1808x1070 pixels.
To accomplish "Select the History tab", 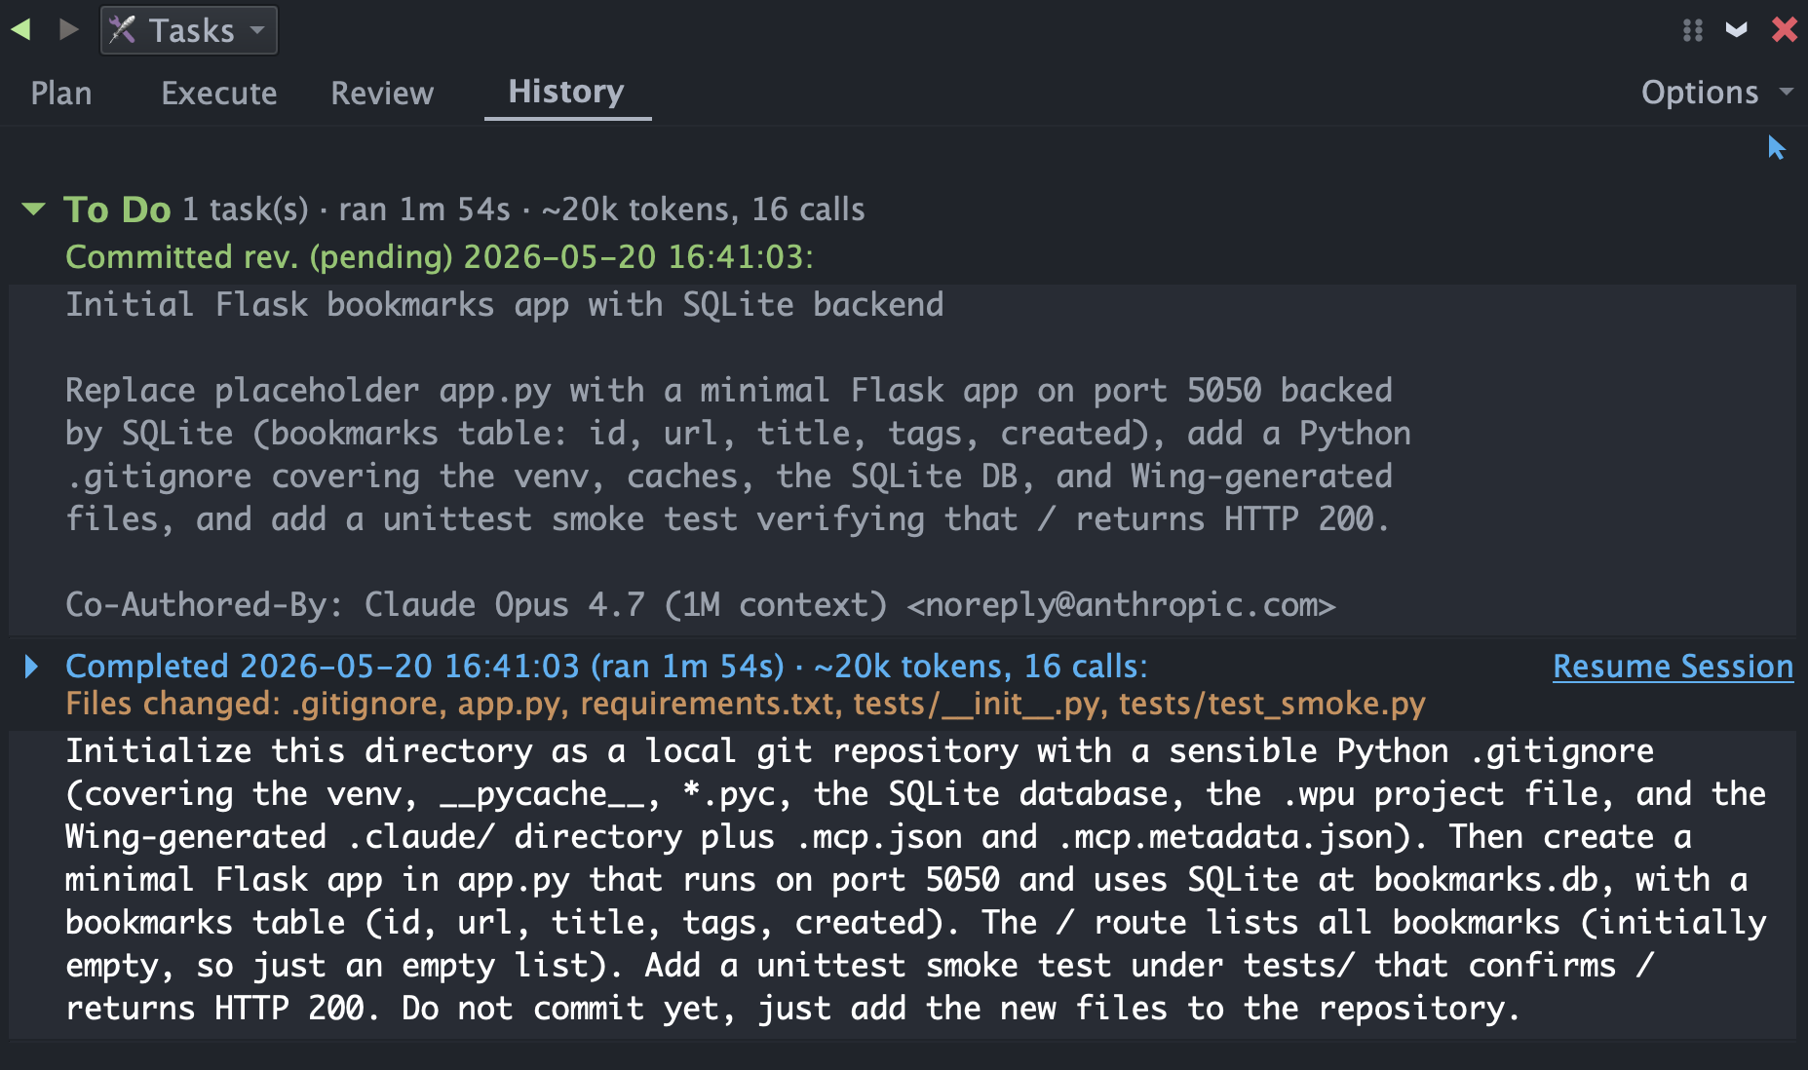I will tap(567, 93).
